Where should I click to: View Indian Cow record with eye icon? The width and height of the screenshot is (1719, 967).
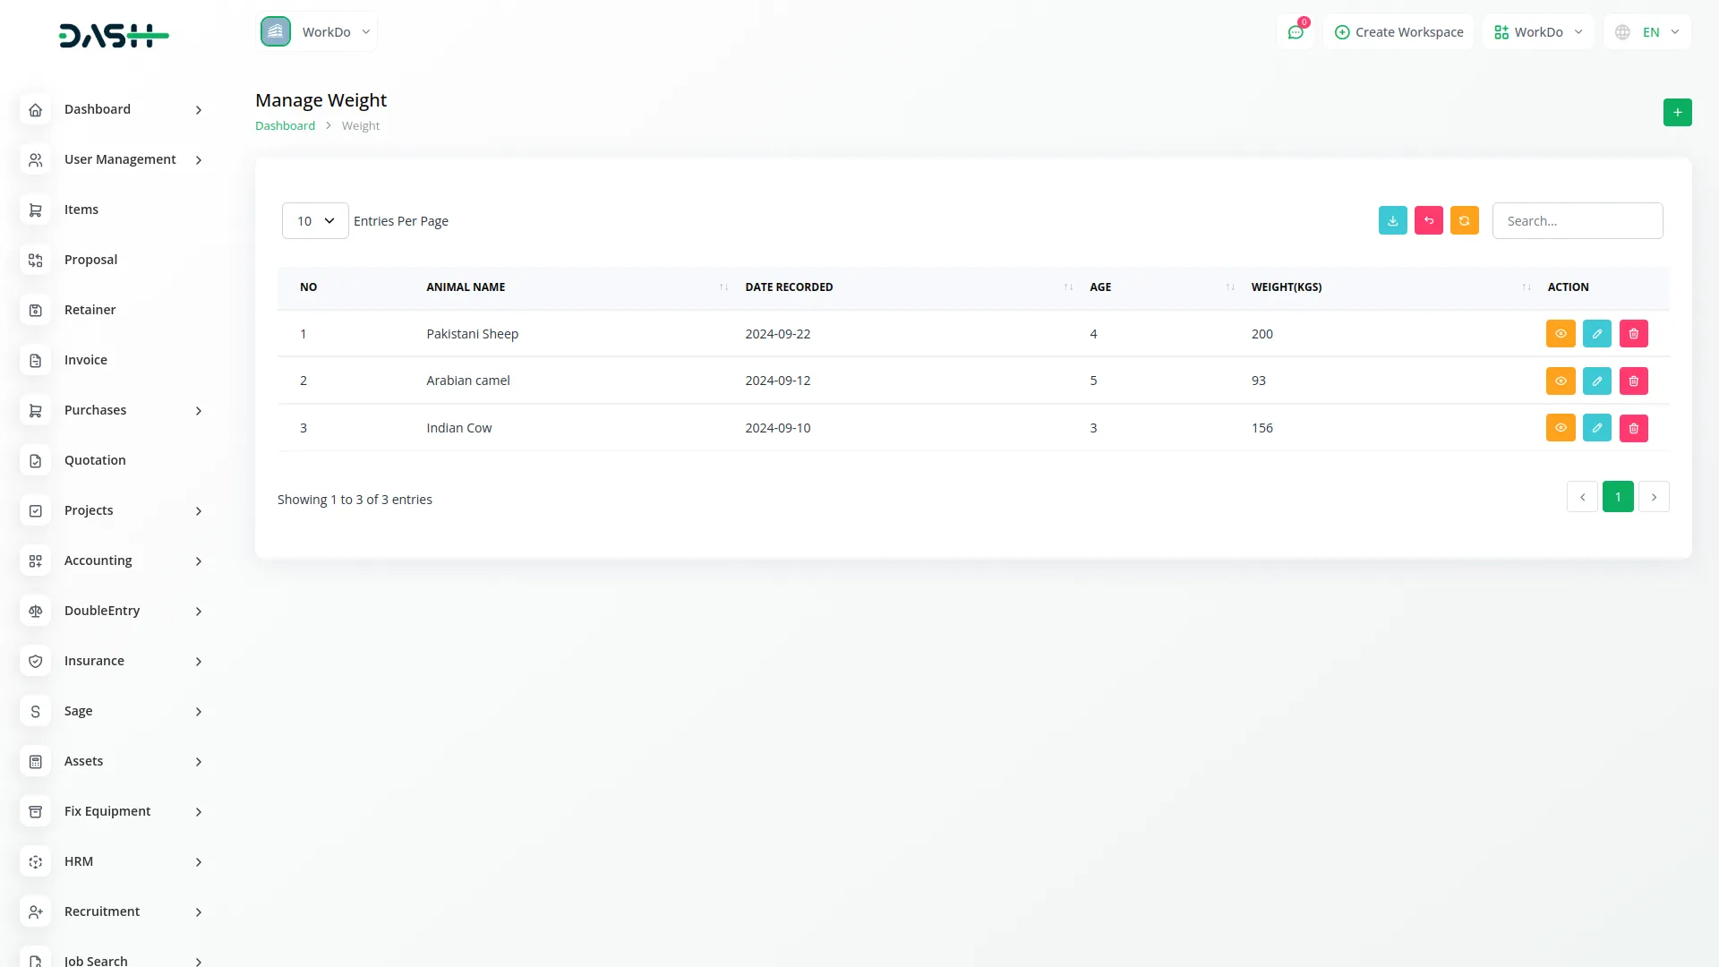coord(1560,428)
